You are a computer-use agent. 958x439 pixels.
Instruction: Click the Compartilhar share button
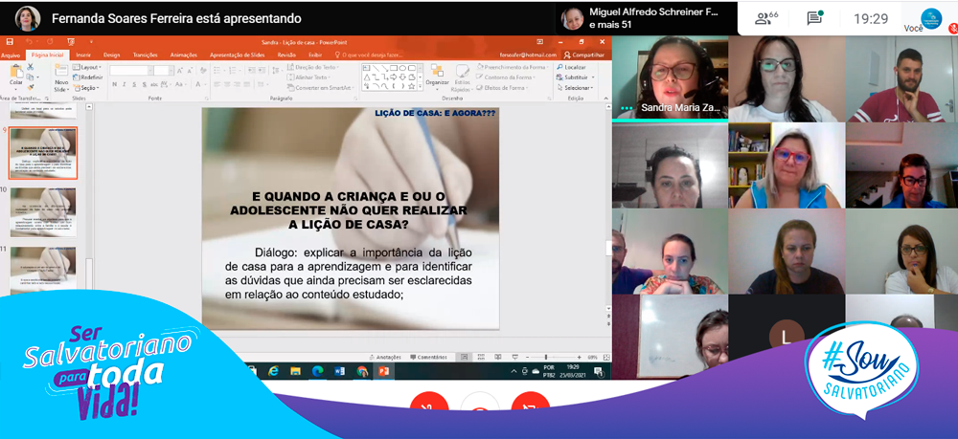coord(584,55)
